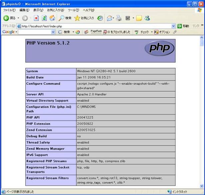Stop page loading with red X icon
This screenshot has width=205, height=195.
point(36,18)
